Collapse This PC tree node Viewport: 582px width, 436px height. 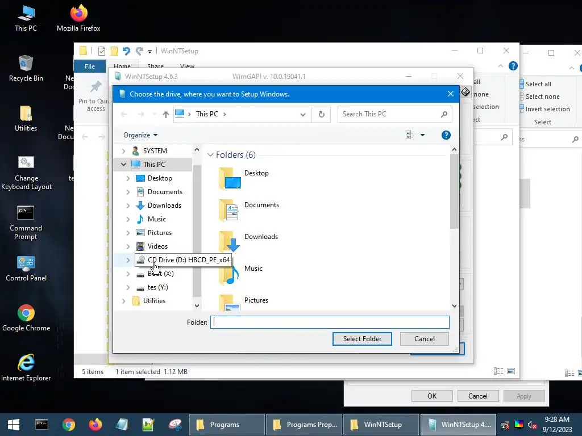coord(123,164)
